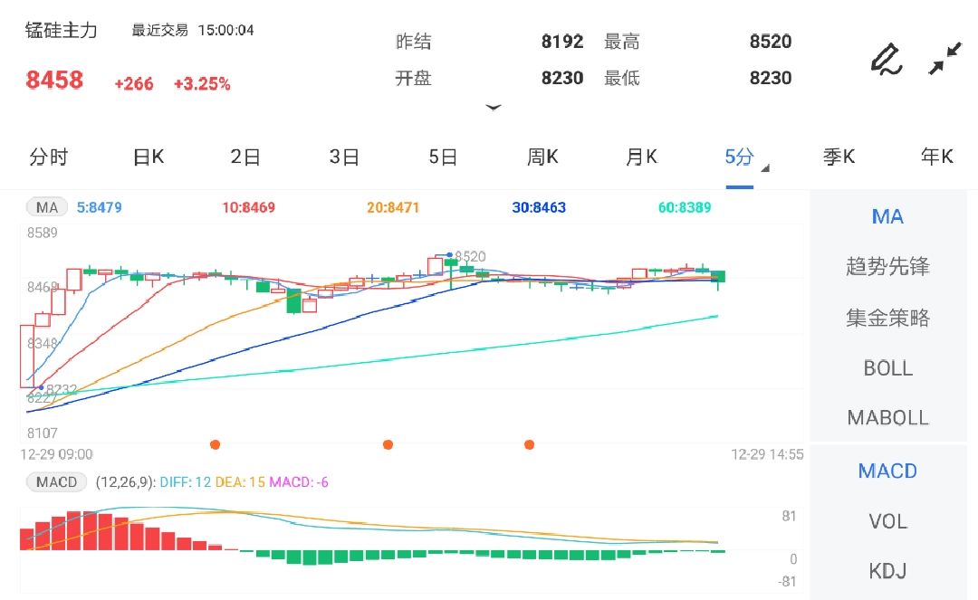Click the MA indicator label pill
Viewport: 978px width, 600px height.
(x=47, y=207)
